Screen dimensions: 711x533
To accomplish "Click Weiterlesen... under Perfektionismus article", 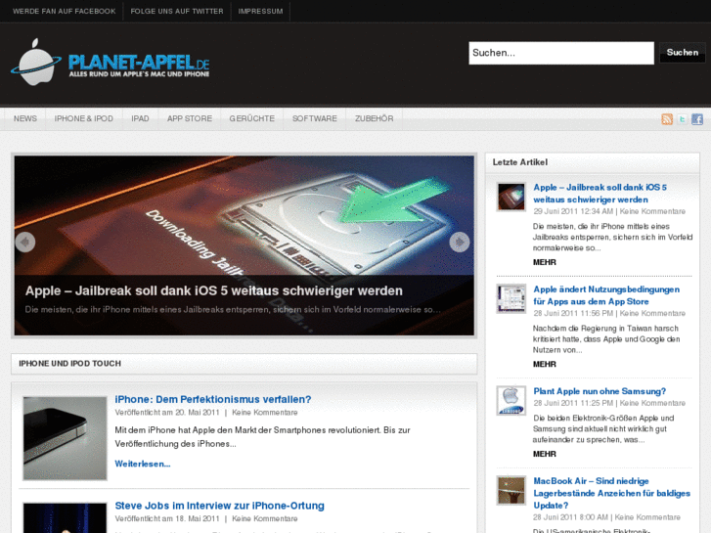I will click(x=143, y=464).
